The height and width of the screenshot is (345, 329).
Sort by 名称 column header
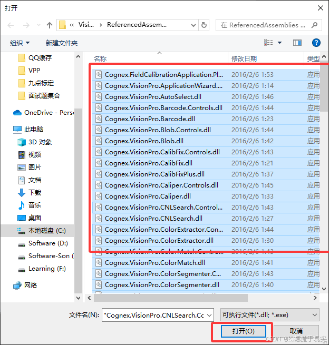point(100,59)
